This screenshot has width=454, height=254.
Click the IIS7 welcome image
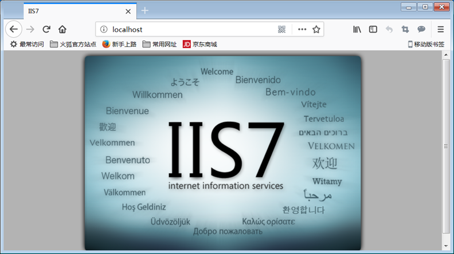222,153
